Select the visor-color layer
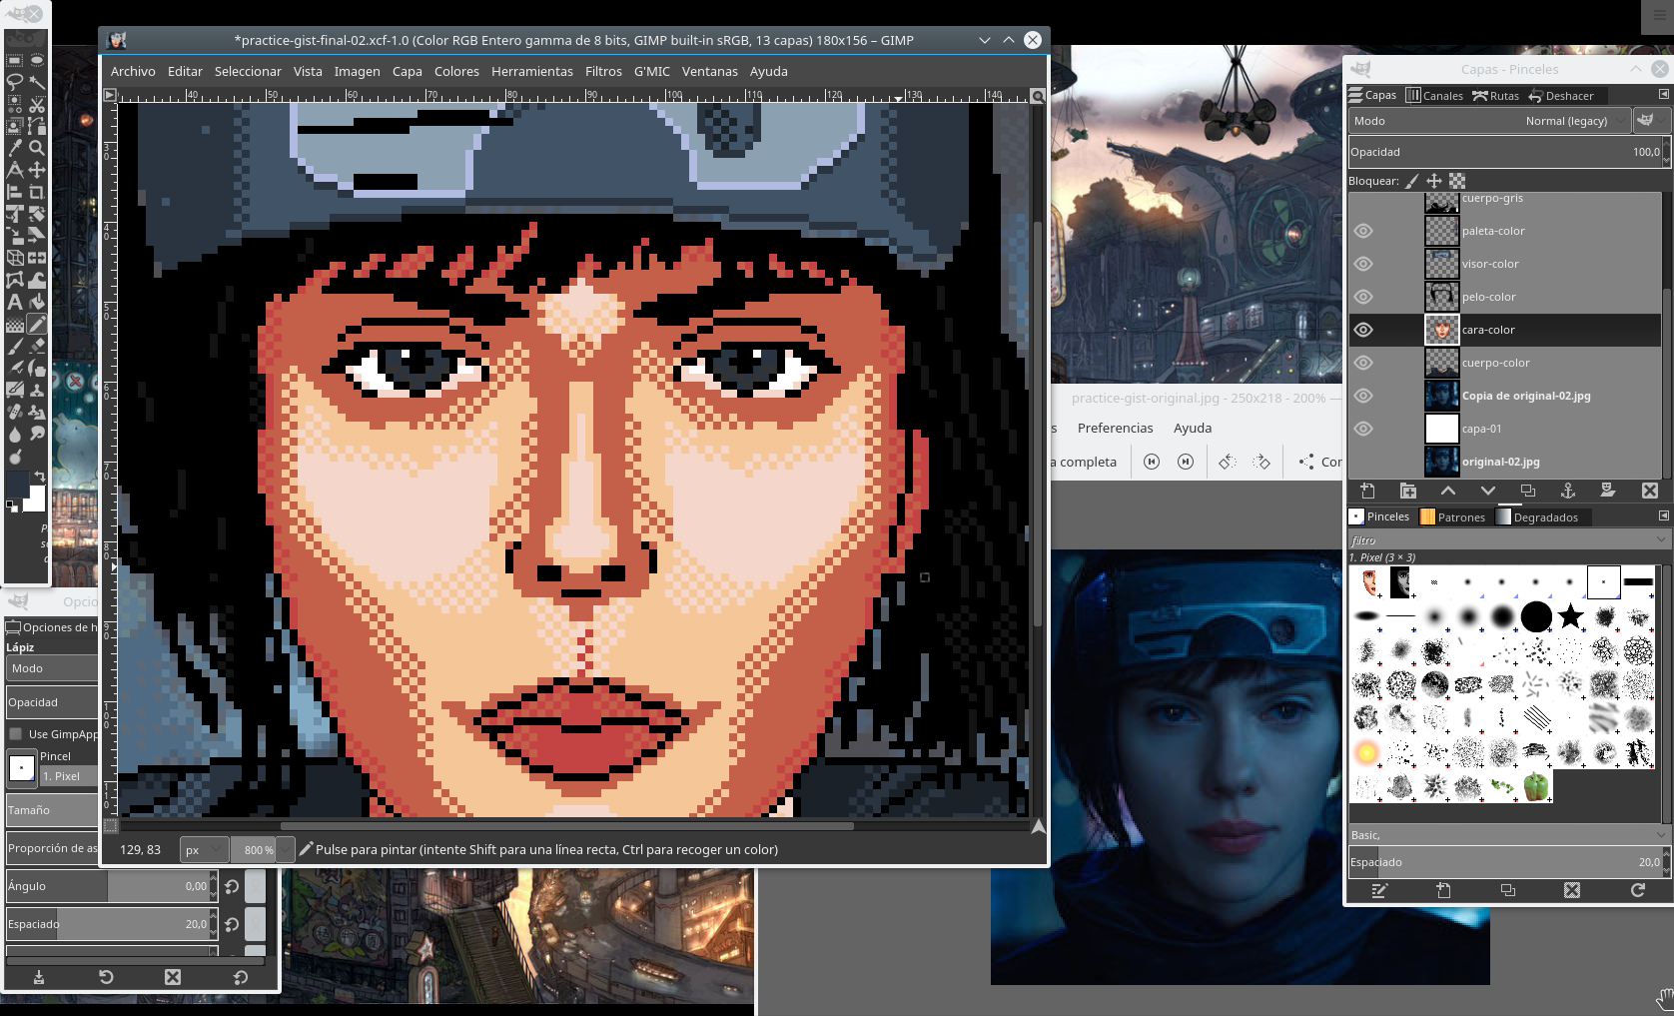This screenshot has width=1674, height=1016. [1490, 264]
